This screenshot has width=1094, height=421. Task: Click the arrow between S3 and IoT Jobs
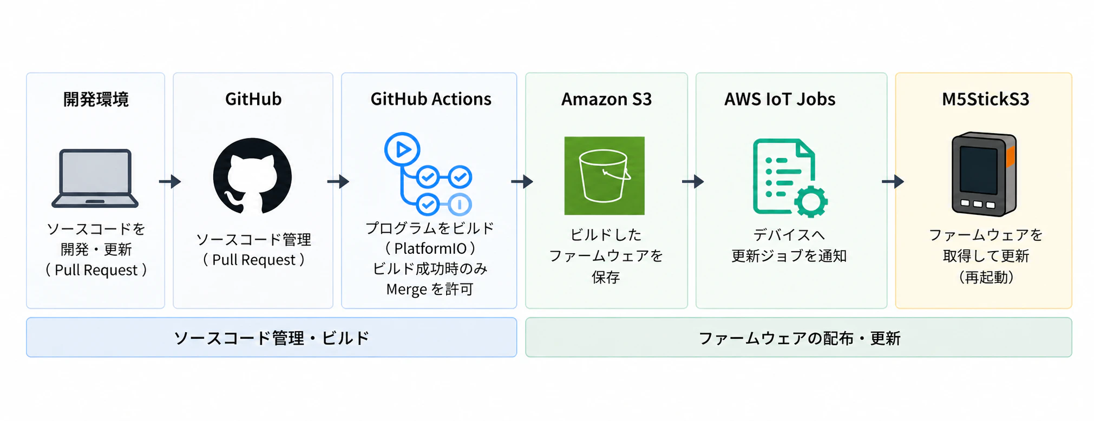point(692,181)
